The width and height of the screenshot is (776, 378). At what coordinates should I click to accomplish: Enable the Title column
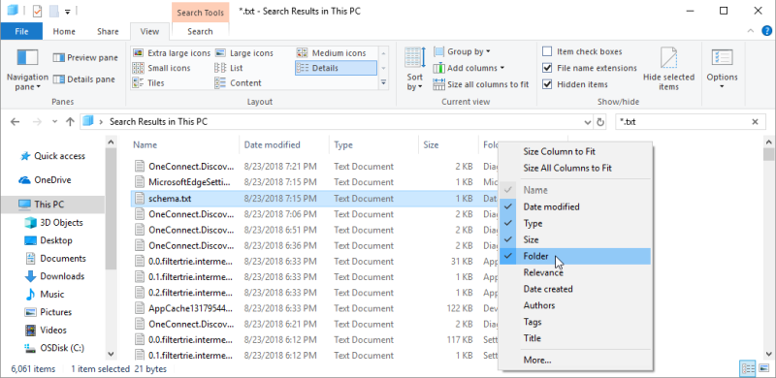pos(575,338)
